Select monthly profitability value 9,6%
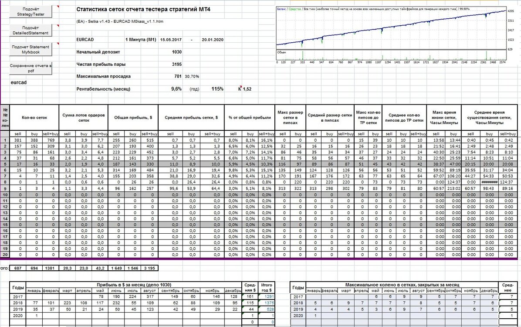This screenshot has height=327, width=521. point(176,89)
